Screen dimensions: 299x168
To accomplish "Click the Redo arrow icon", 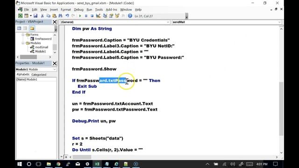I will click(x=73, y=16).
